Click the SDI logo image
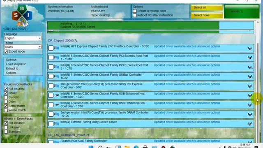 [x=22, y=16]
